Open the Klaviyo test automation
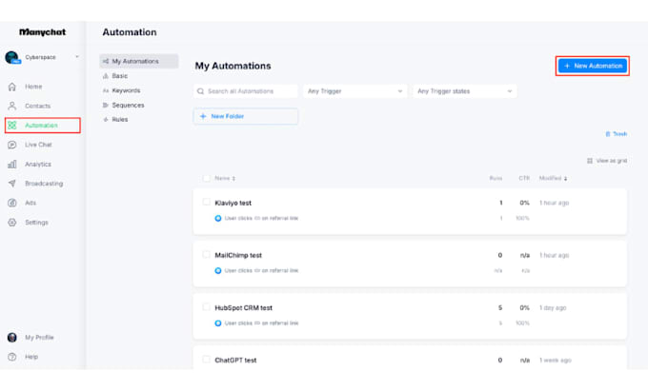The width and height of the screenshot is (648, 391). tap(233, 203)
